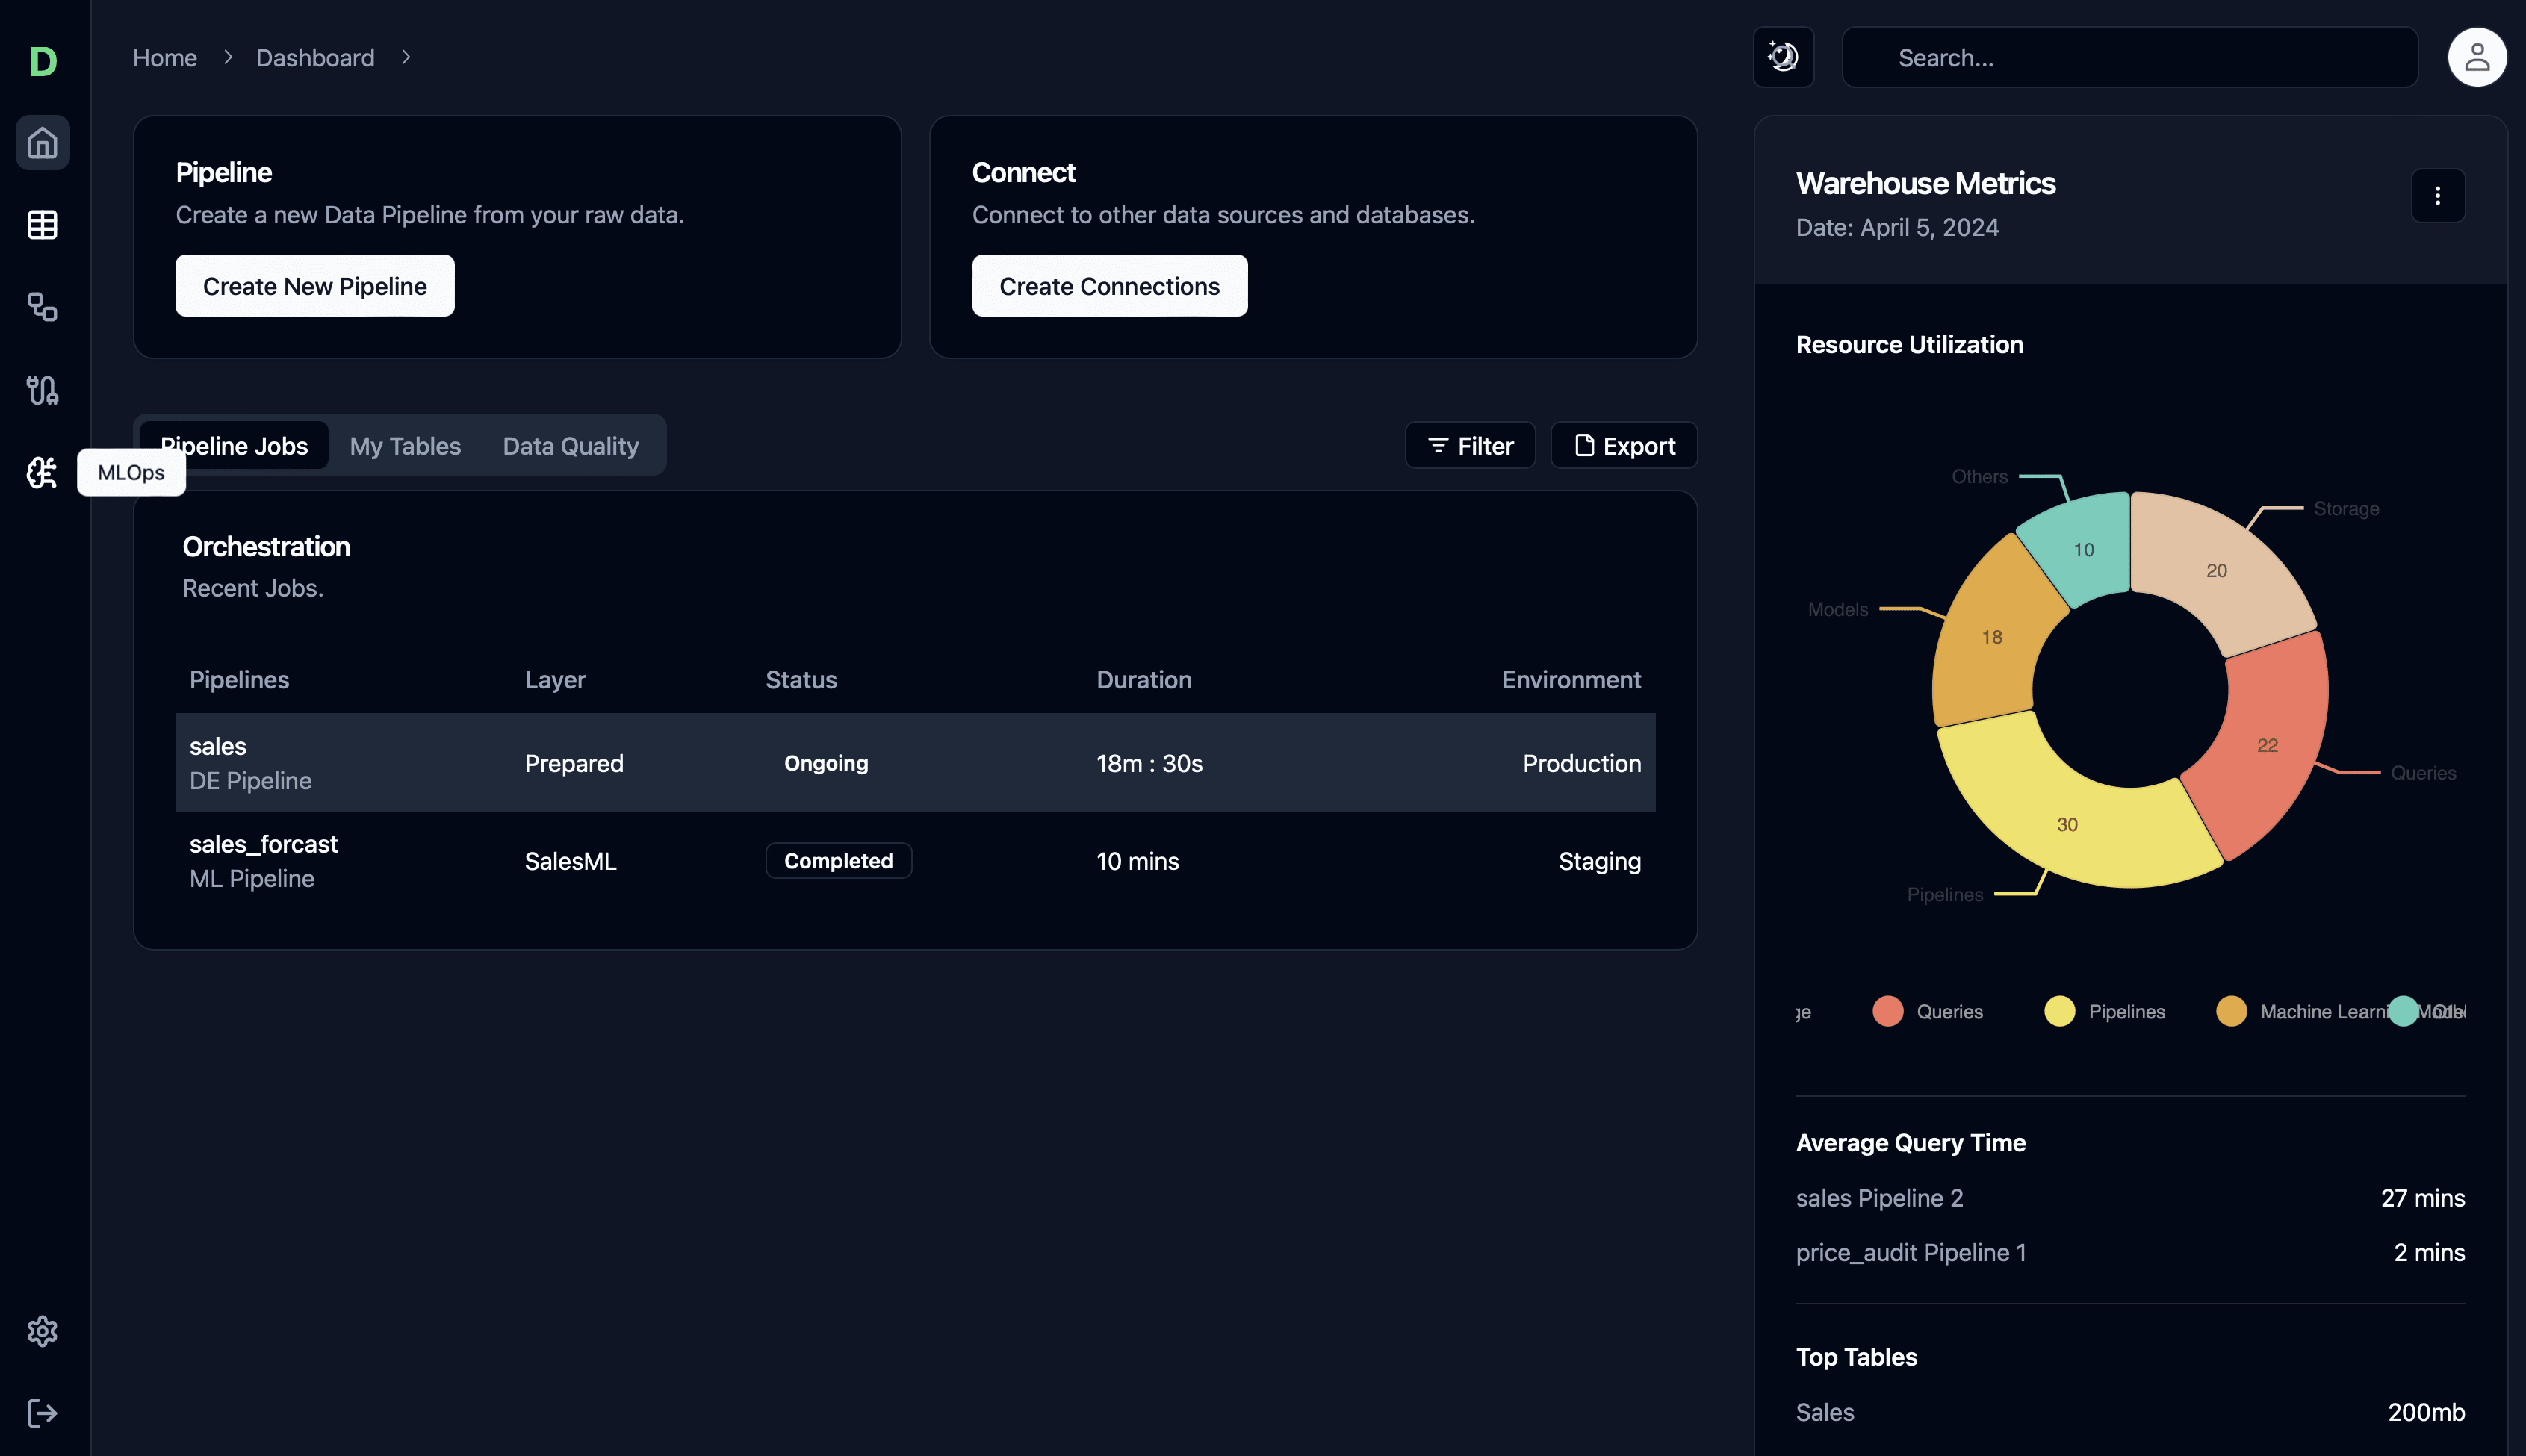Open the data sources plug icon

click(43, 390)
